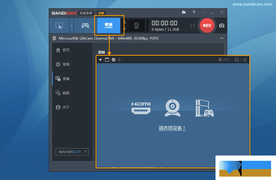Choose the HDMI capture device icon
The width and height of the screenshot is (276, 180).
pyautogui.click(x=141, y=108)
